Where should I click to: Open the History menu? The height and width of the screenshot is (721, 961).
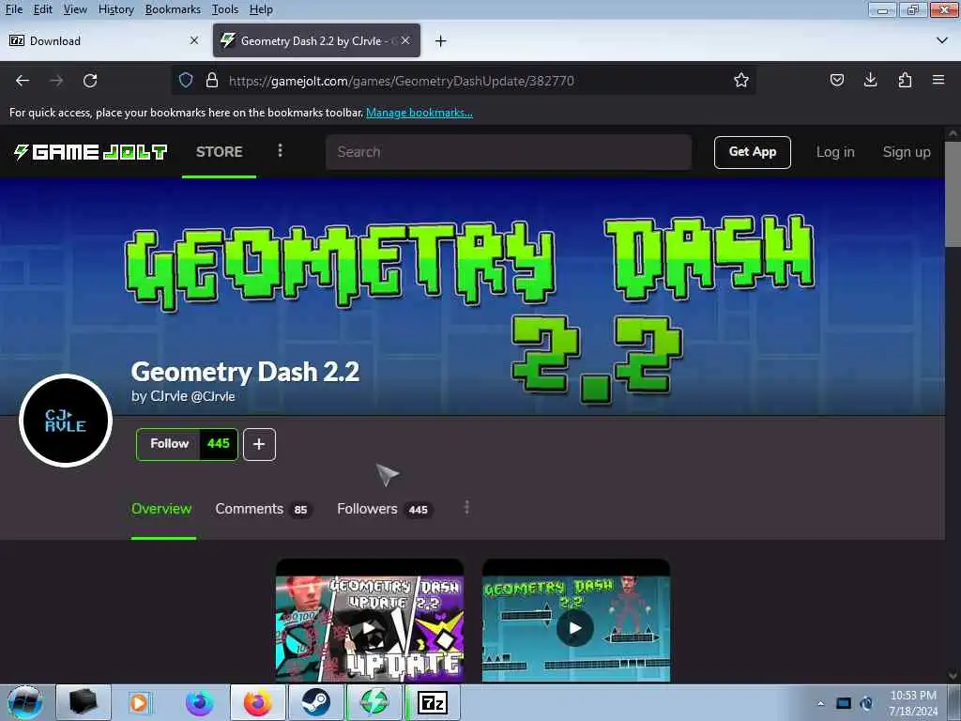115,9
